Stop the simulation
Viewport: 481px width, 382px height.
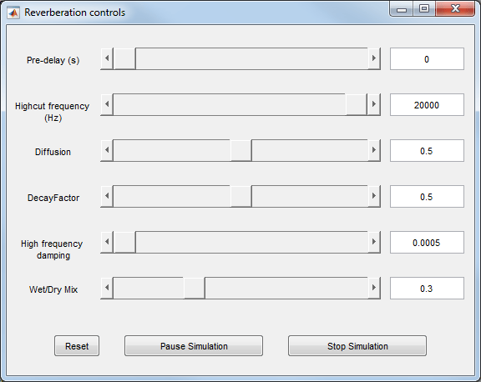[x=357, y=346]
